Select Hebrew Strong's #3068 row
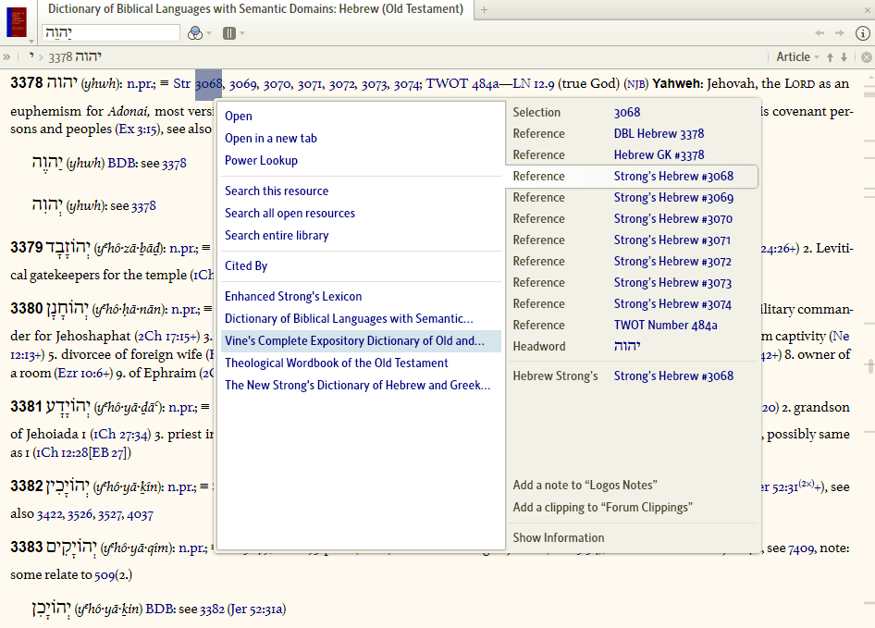The width and height of the screenshot is (875, 628). pos(632,376)
